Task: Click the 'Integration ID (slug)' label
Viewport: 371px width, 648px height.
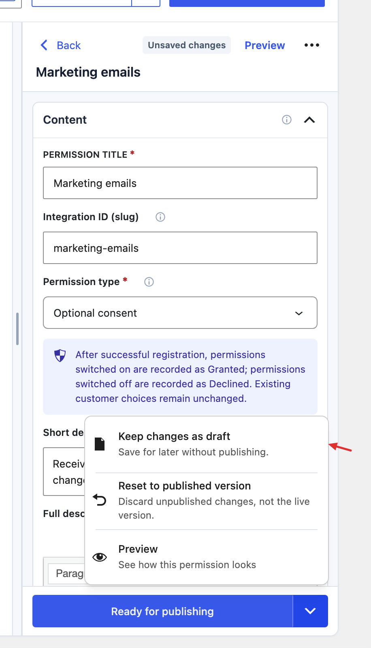Action: 91,217
